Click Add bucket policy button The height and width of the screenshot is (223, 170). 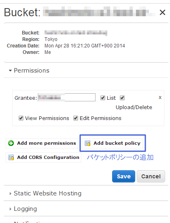pyautogui.click(x=113, y=143)
